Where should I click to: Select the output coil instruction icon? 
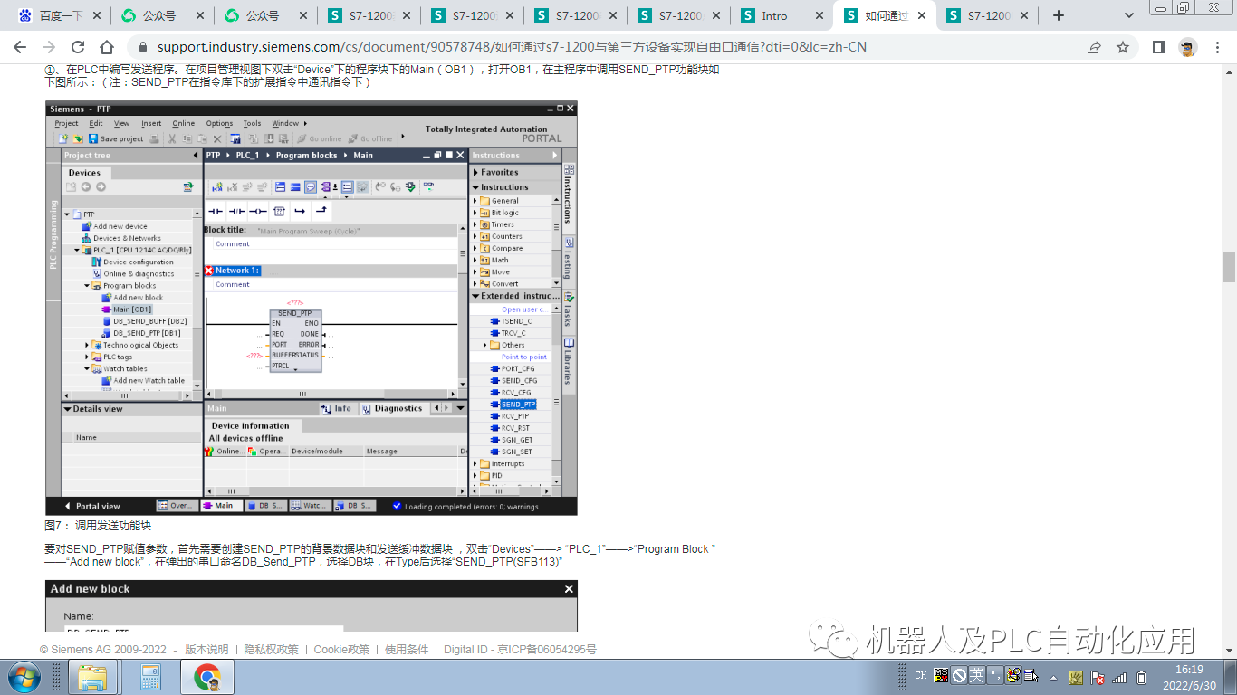click(258, 211)
